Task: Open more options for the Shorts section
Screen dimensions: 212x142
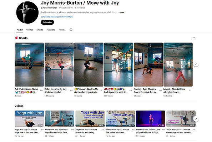Action: (x=193, y=38)
